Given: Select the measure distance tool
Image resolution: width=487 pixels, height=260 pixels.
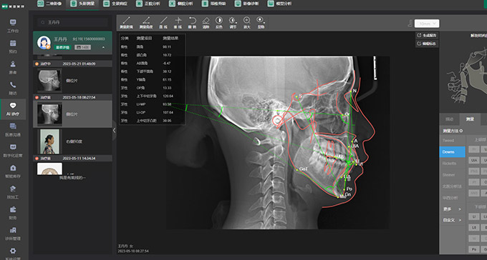Looking at the screenshot, I should pyautogui.click(x=126, y=23).
